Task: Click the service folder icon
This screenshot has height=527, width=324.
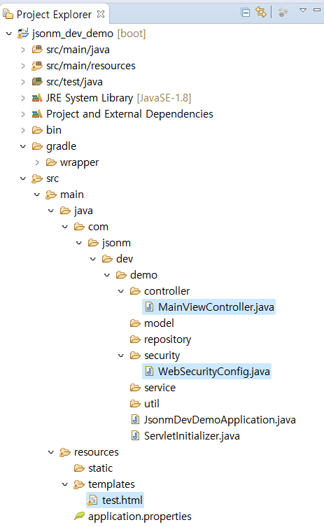Action: pyautogui.click(x=135, y=388)
